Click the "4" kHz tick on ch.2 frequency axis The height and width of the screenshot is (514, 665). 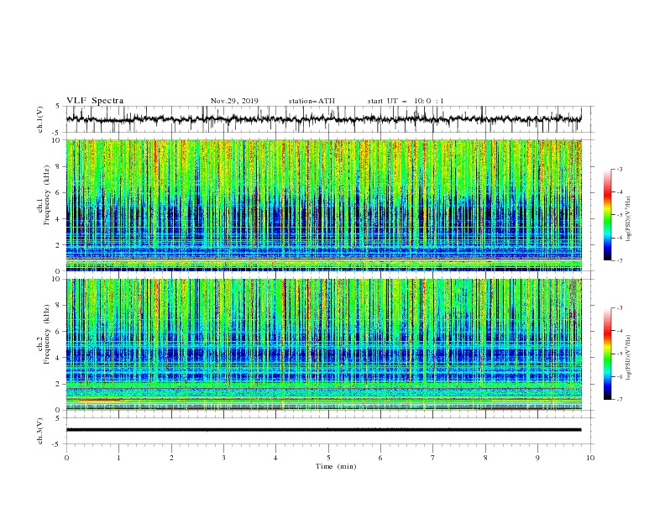(59, 358)
